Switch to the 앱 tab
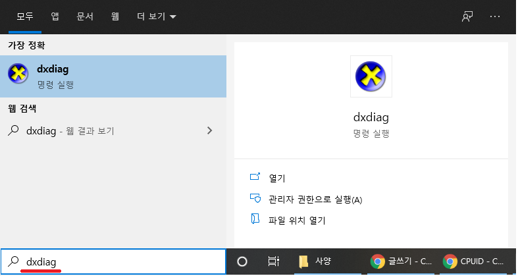This screenshot has height=276, width=518. coord(55,16)
